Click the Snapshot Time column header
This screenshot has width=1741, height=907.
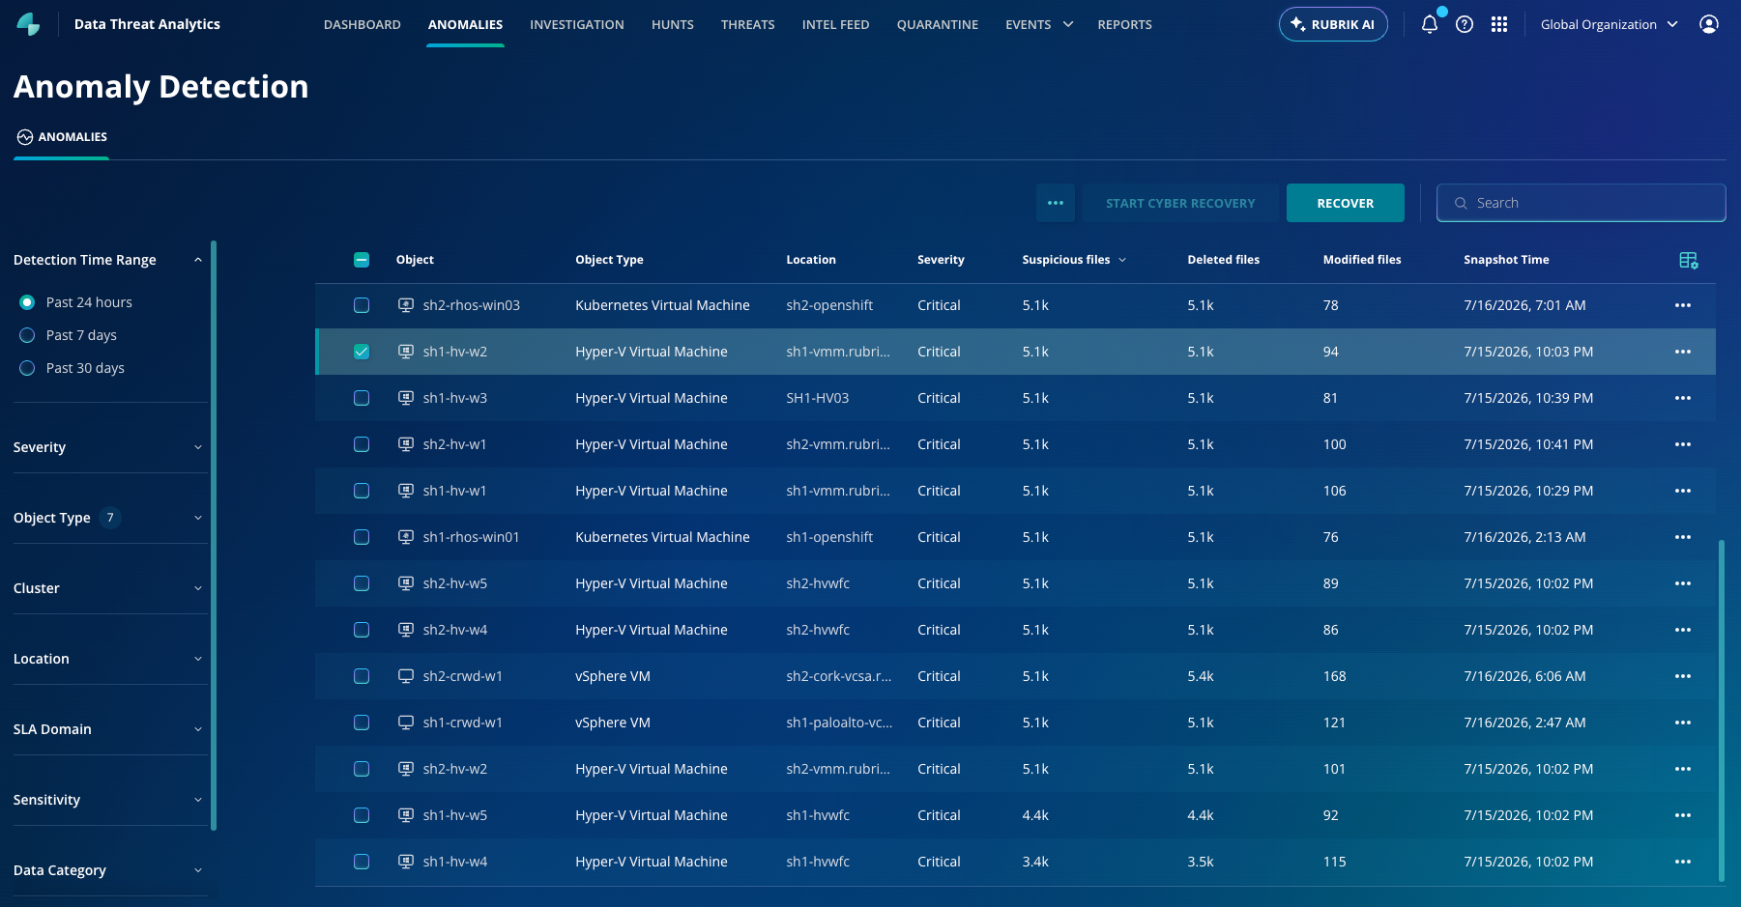tap(1506, 260)
